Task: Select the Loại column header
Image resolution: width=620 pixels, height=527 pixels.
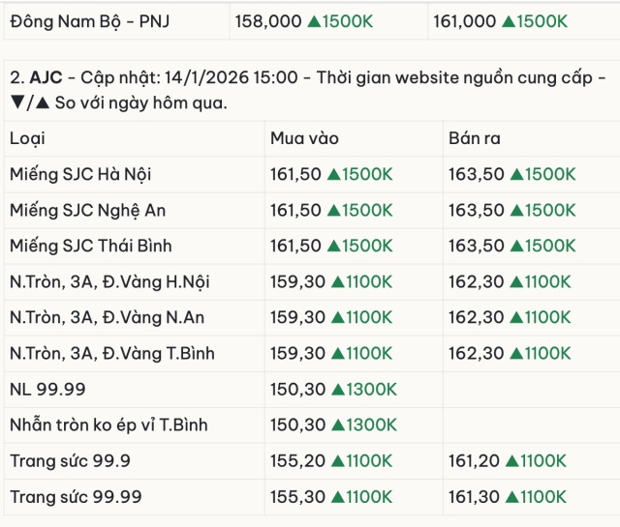Action: (27, 138)
